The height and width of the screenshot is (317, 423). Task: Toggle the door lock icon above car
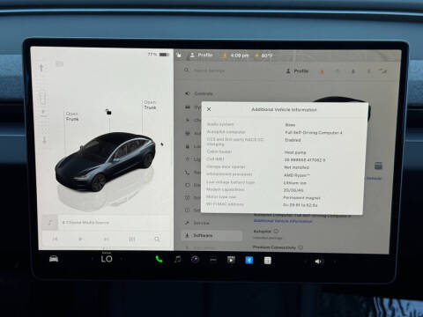coord(108,112)
